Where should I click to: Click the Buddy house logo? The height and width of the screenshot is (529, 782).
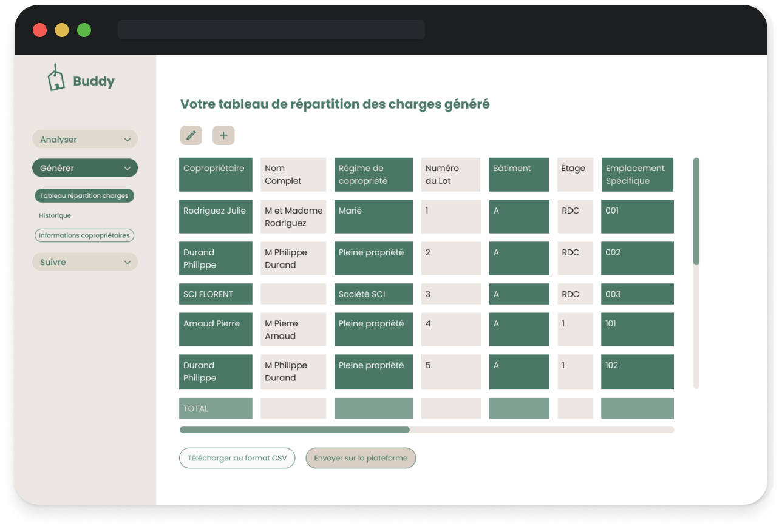56,78
